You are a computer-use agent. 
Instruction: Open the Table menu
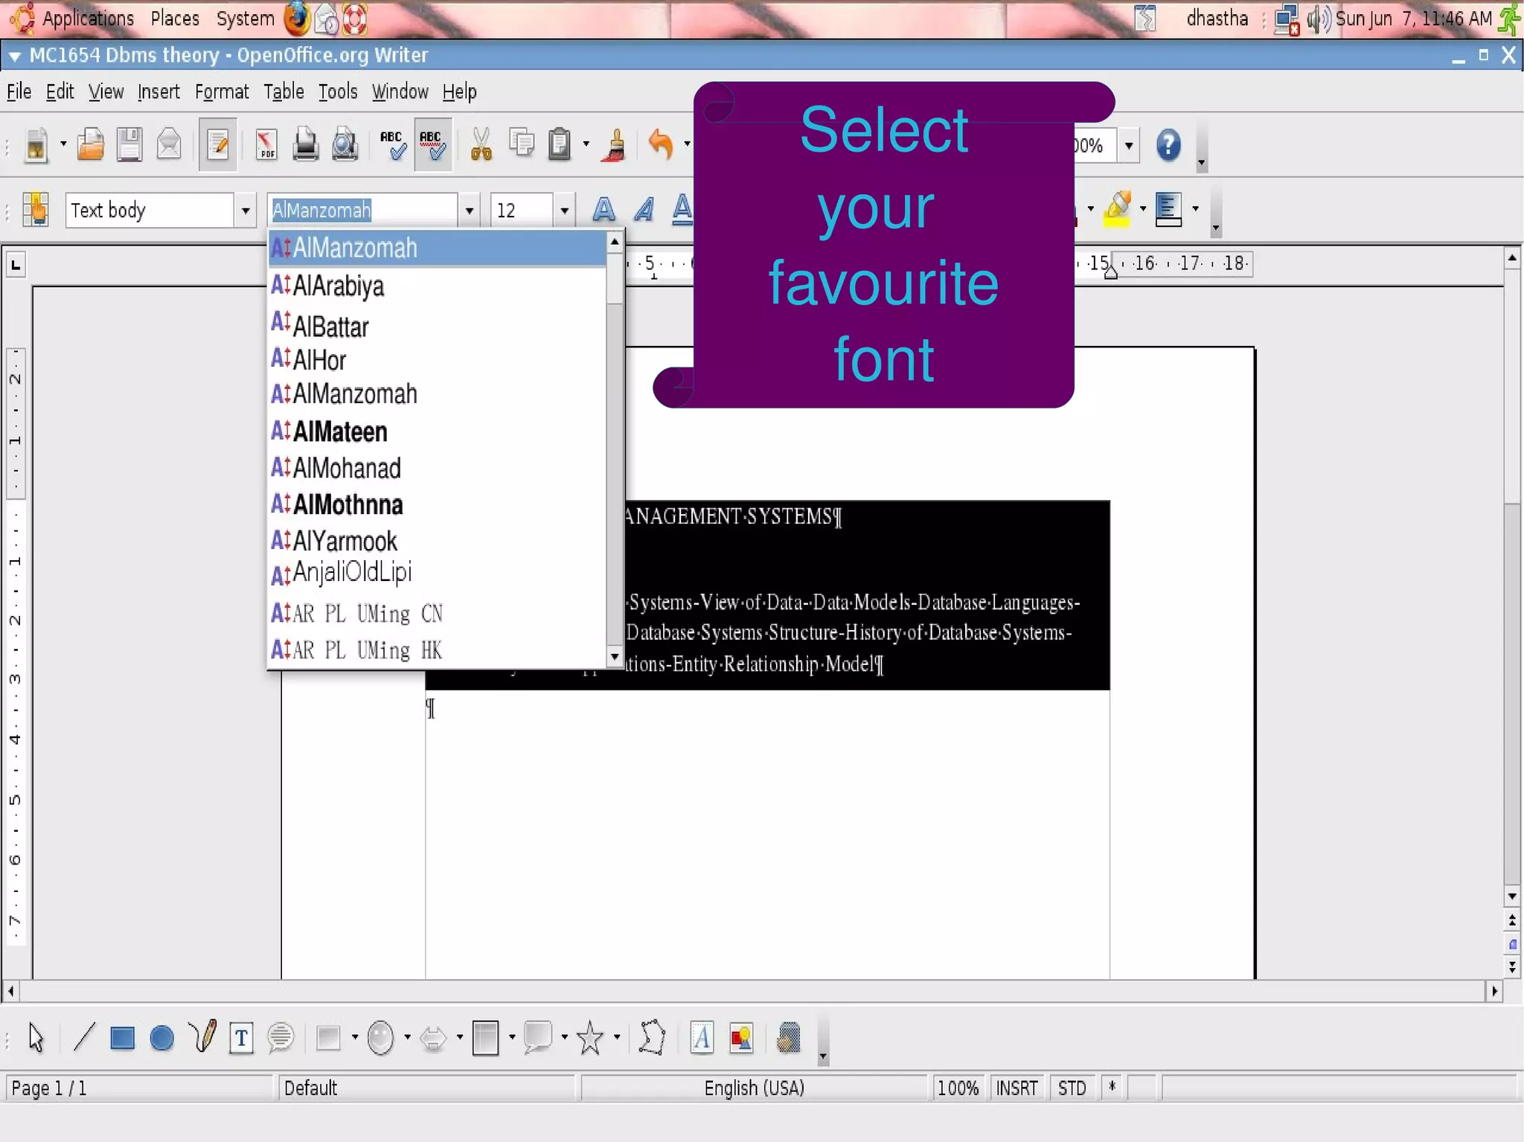click(x=284, y=92)
